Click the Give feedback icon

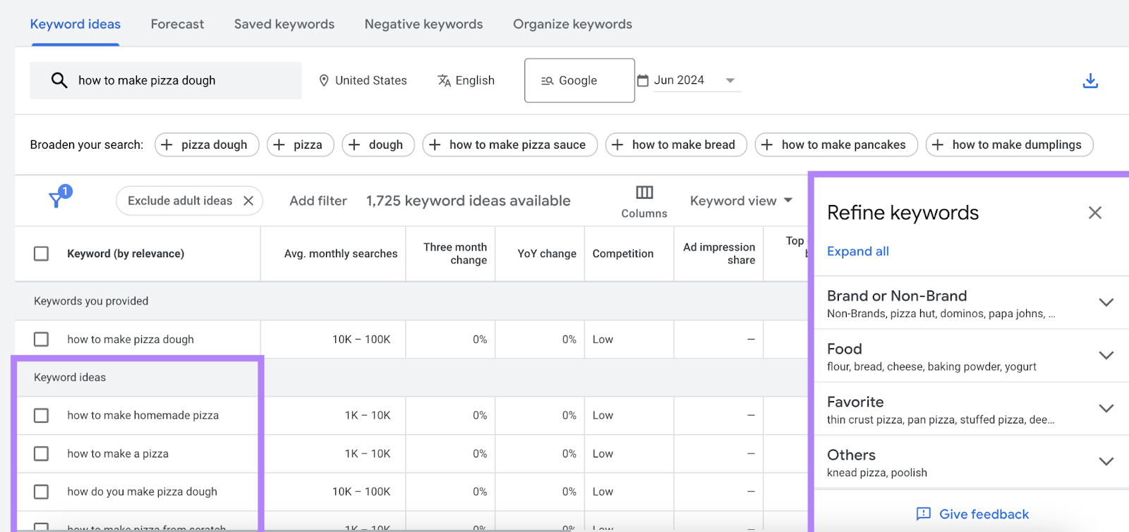pyautogui.click(x=923, y=514)
